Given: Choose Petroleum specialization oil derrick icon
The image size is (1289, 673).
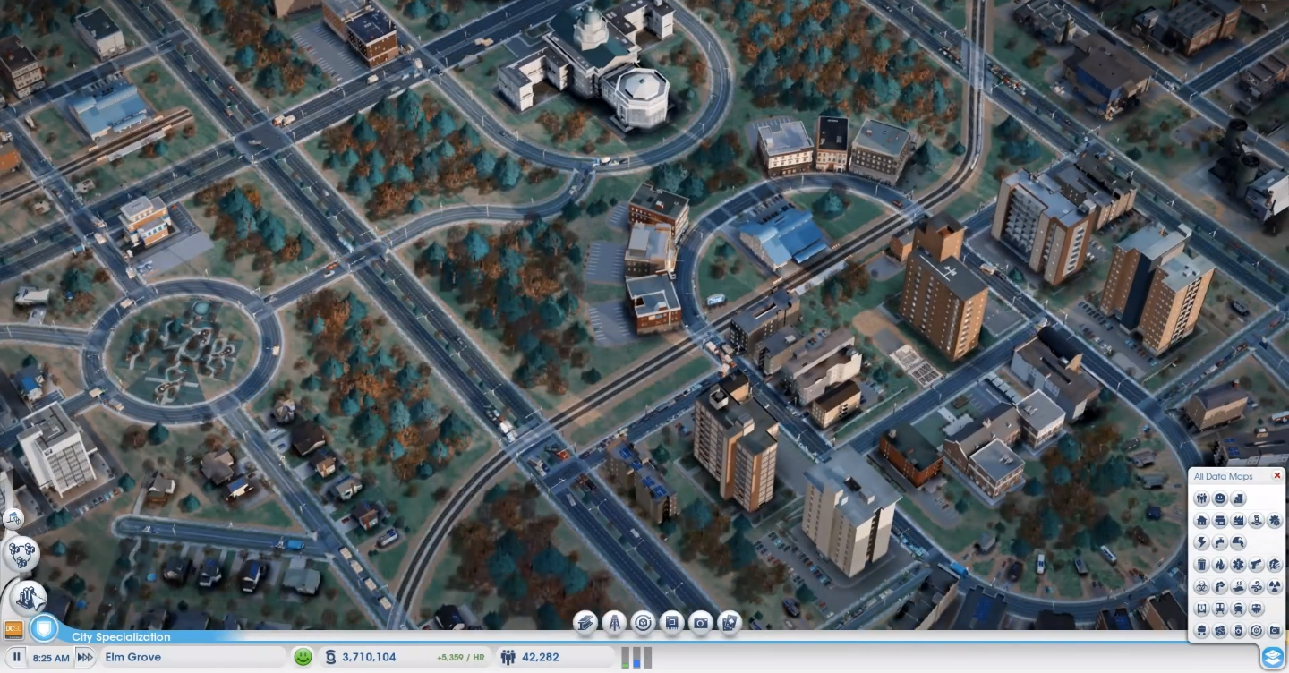Looking at the screenshot, I should tap(614, 623).
